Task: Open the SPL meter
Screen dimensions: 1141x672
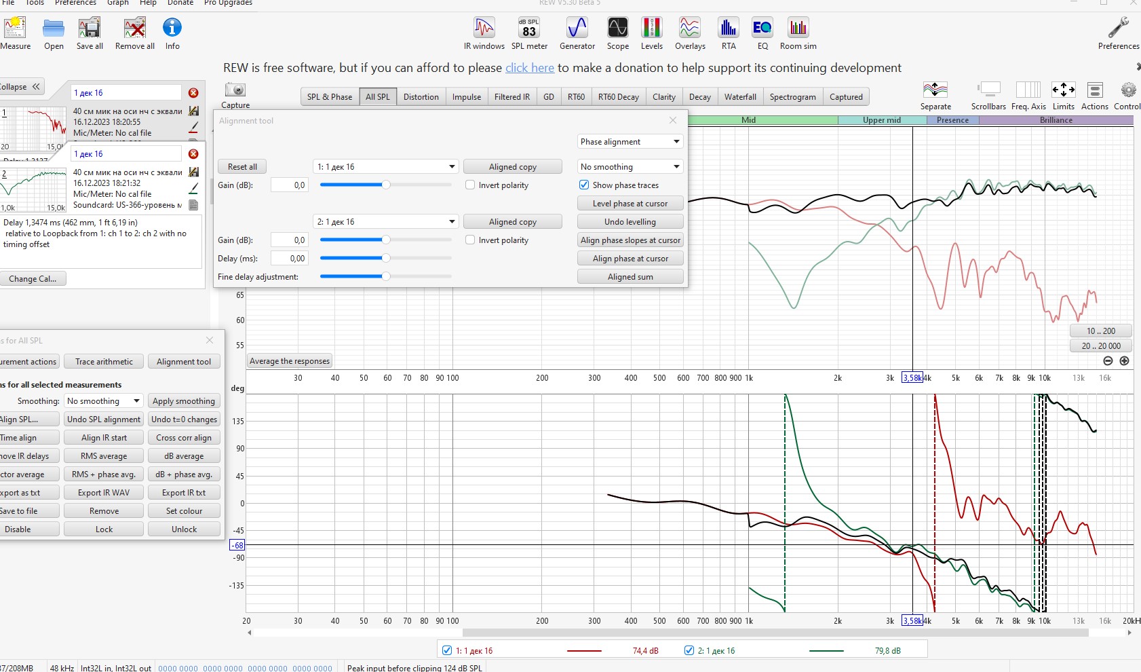Action: [529, 29]
